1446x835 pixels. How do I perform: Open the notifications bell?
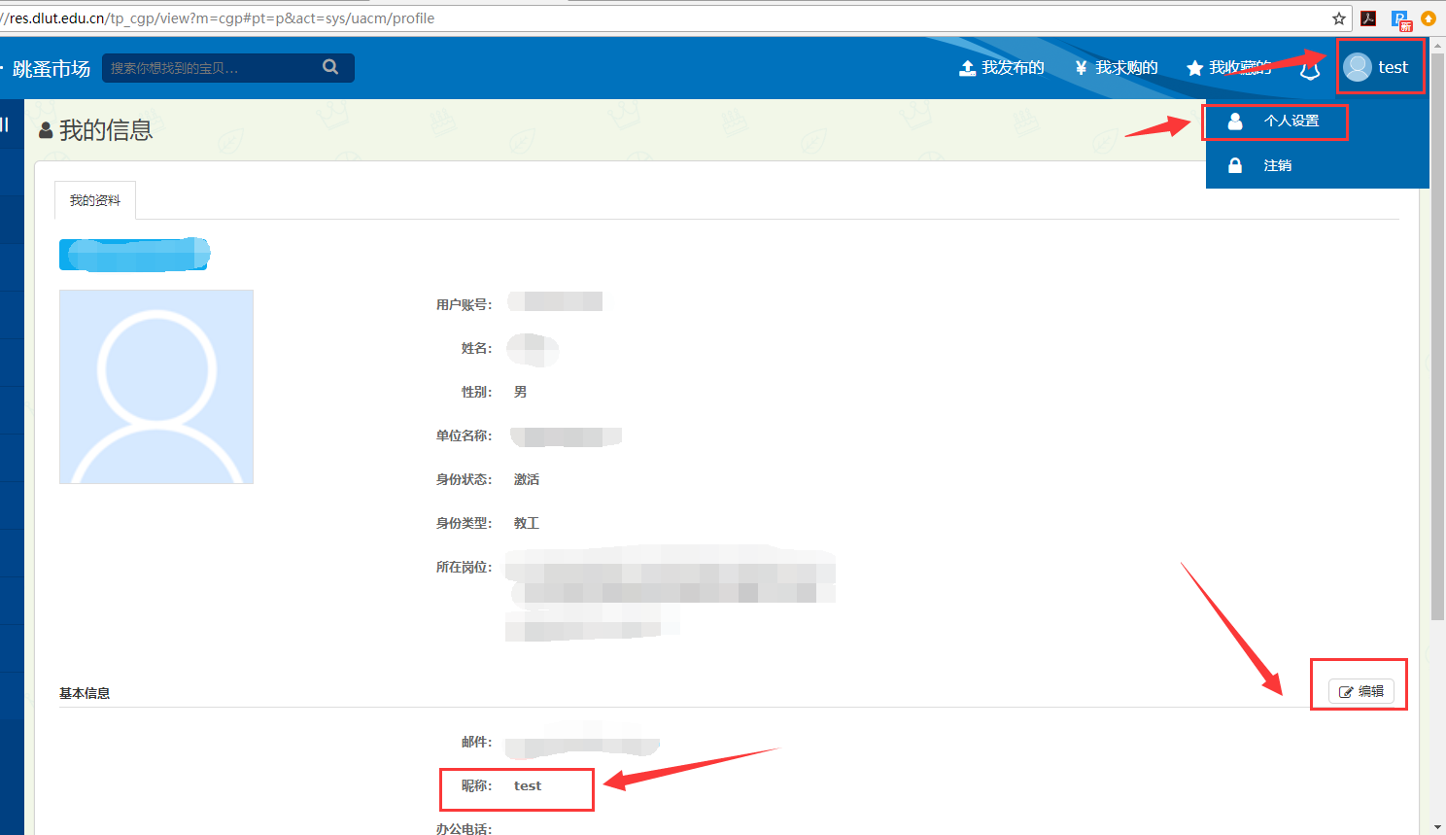pos(1310,69)
